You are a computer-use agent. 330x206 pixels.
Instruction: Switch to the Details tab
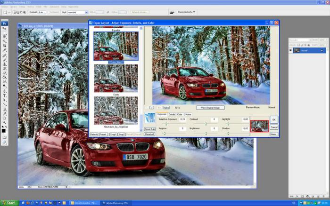click(172, 114)
